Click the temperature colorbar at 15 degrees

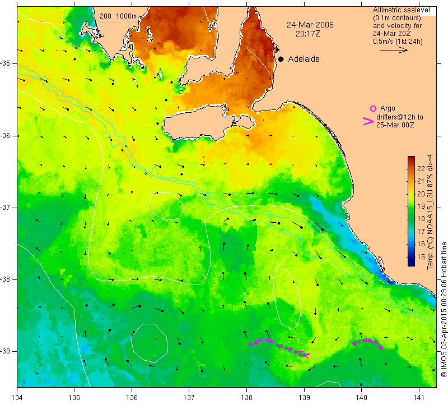[x=411, y=257]
